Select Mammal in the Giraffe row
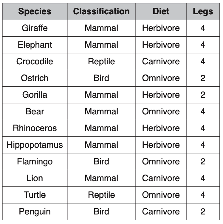The height and width of the screenshot is (224, 223). [101, 28]
